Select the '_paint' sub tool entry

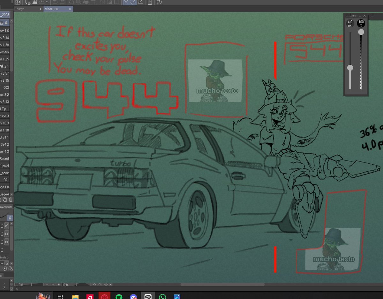click(x=5, y=173)
